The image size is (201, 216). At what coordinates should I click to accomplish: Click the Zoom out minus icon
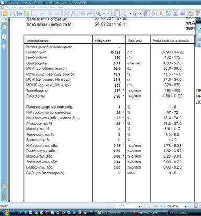pos(125,14)
